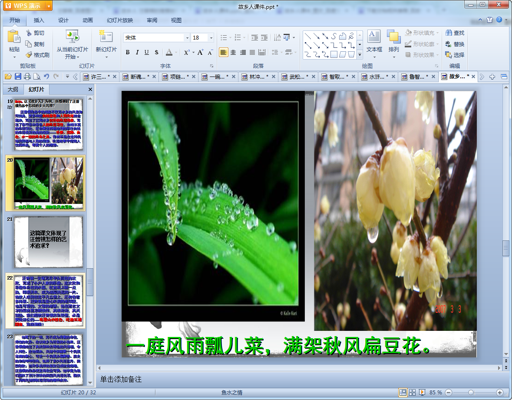
Task: Open the font color dropdown arrow
Action: click(176, 52)
